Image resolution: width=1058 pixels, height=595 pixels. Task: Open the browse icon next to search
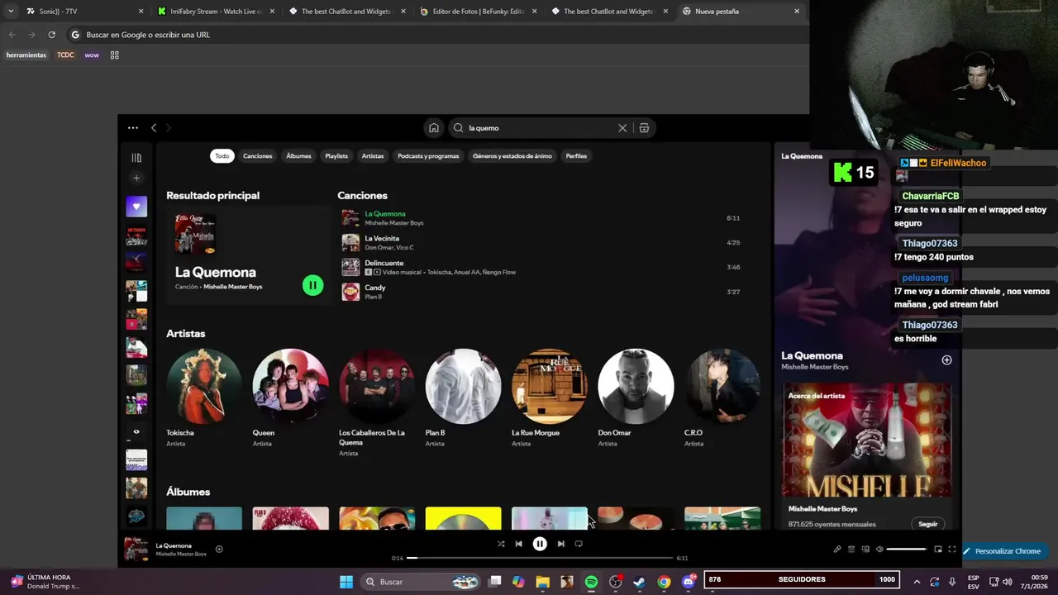coord(644,128)
